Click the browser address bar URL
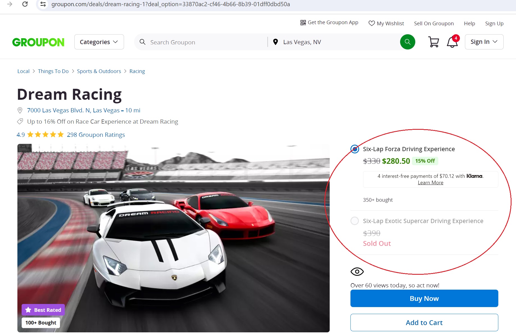The width and height of the screenshot is (516, 336). (x=171, y=4)
